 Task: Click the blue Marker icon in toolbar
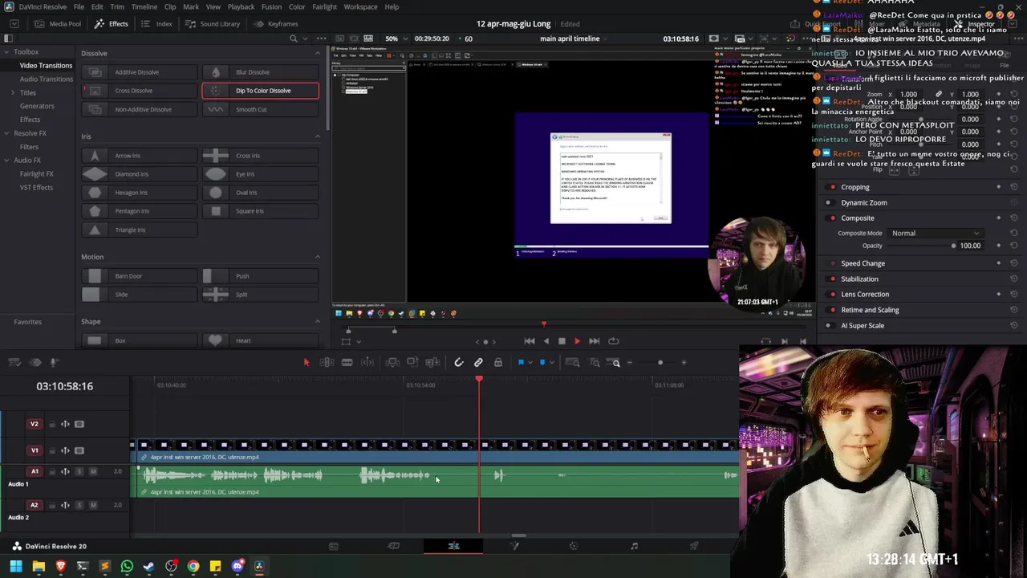542,363
